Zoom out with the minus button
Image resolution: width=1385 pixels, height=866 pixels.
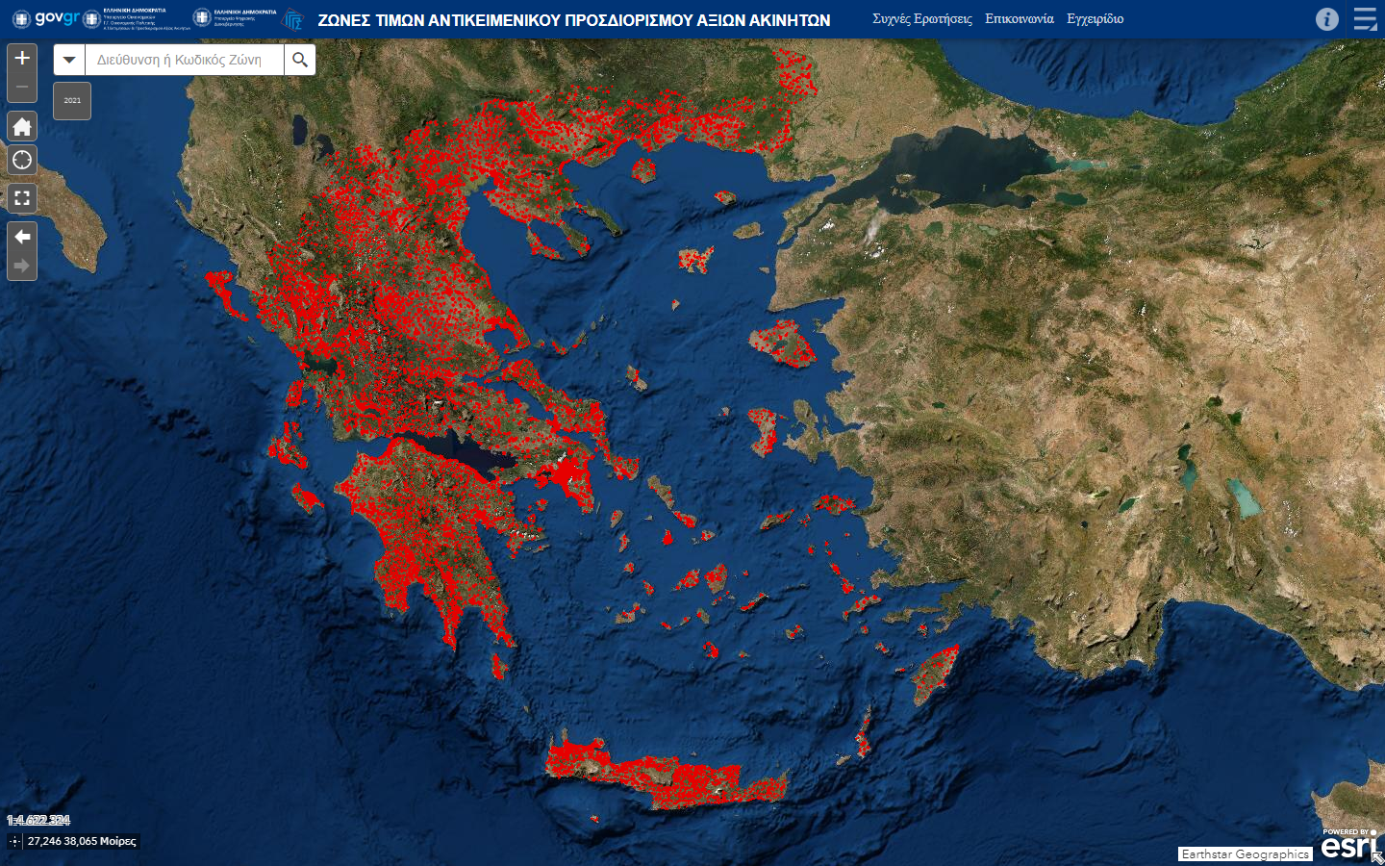[x=22, y=88]
